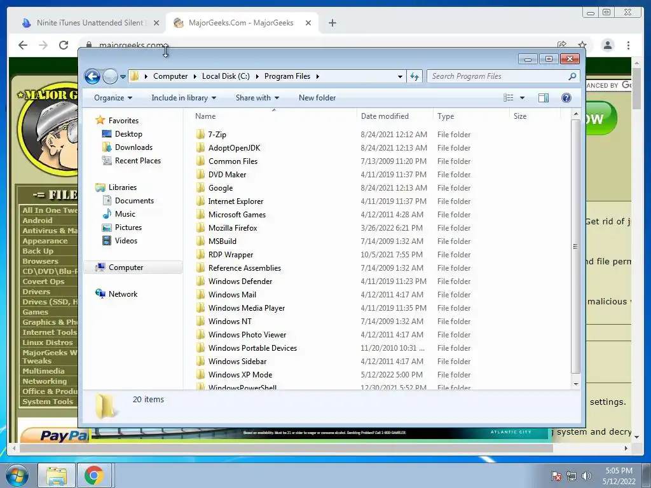Open Chrome's three-dot menu

pos(628,45)
